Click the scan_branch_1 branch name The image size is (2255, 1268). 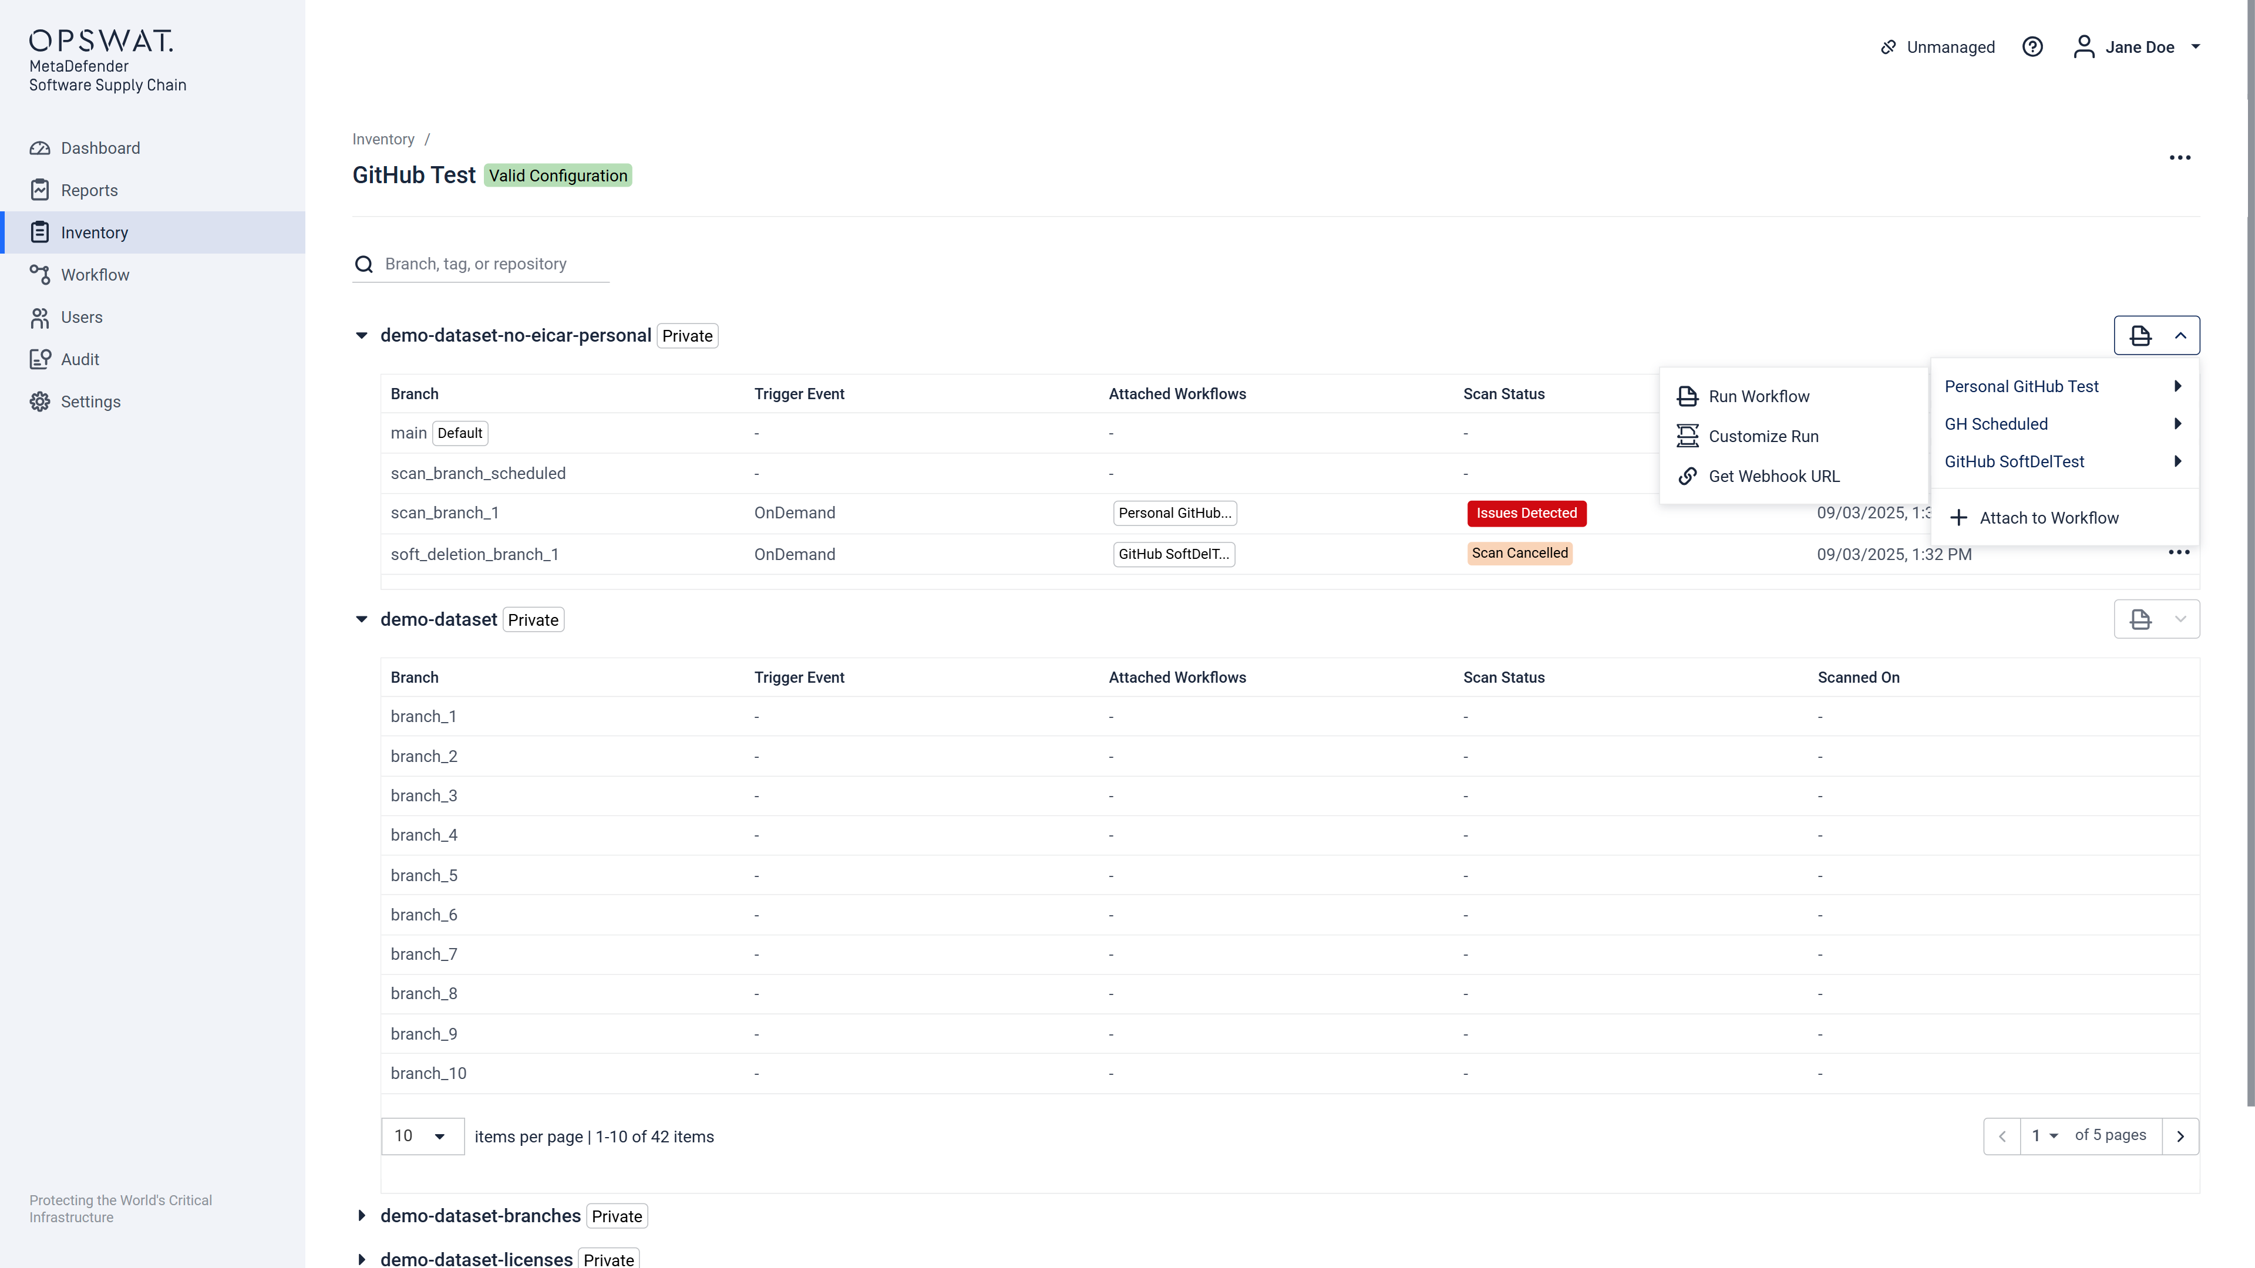(x=445, y=513)
